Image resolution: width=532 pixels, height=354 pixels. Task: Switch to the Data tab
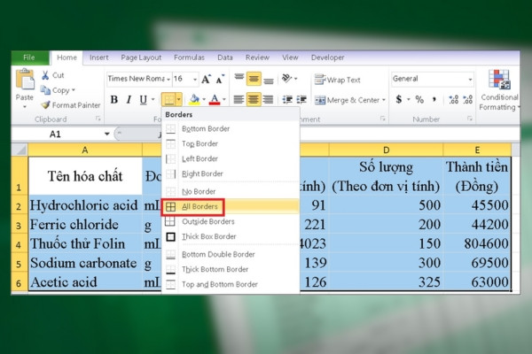point(225,58)
